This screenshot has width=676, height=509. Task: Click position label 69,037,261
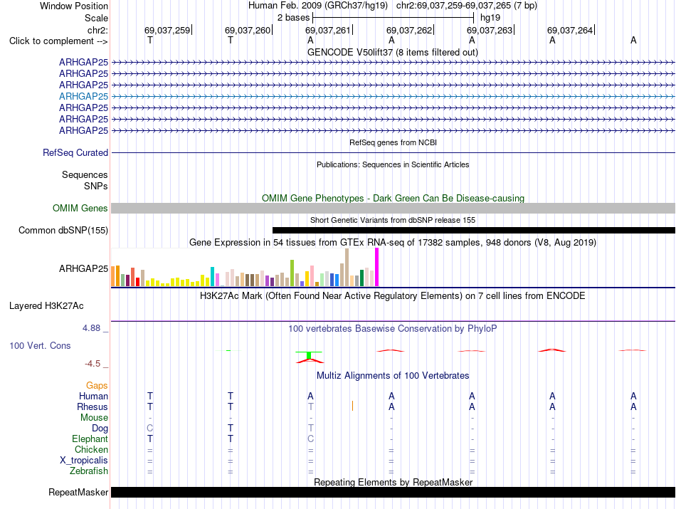(x=328, y=30)
